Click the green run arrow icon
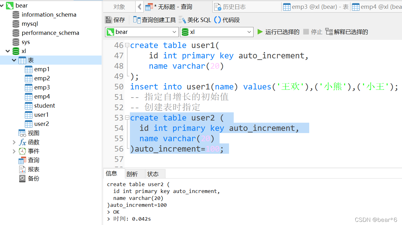This screenshot has height=225, width=402. point(260,32)
